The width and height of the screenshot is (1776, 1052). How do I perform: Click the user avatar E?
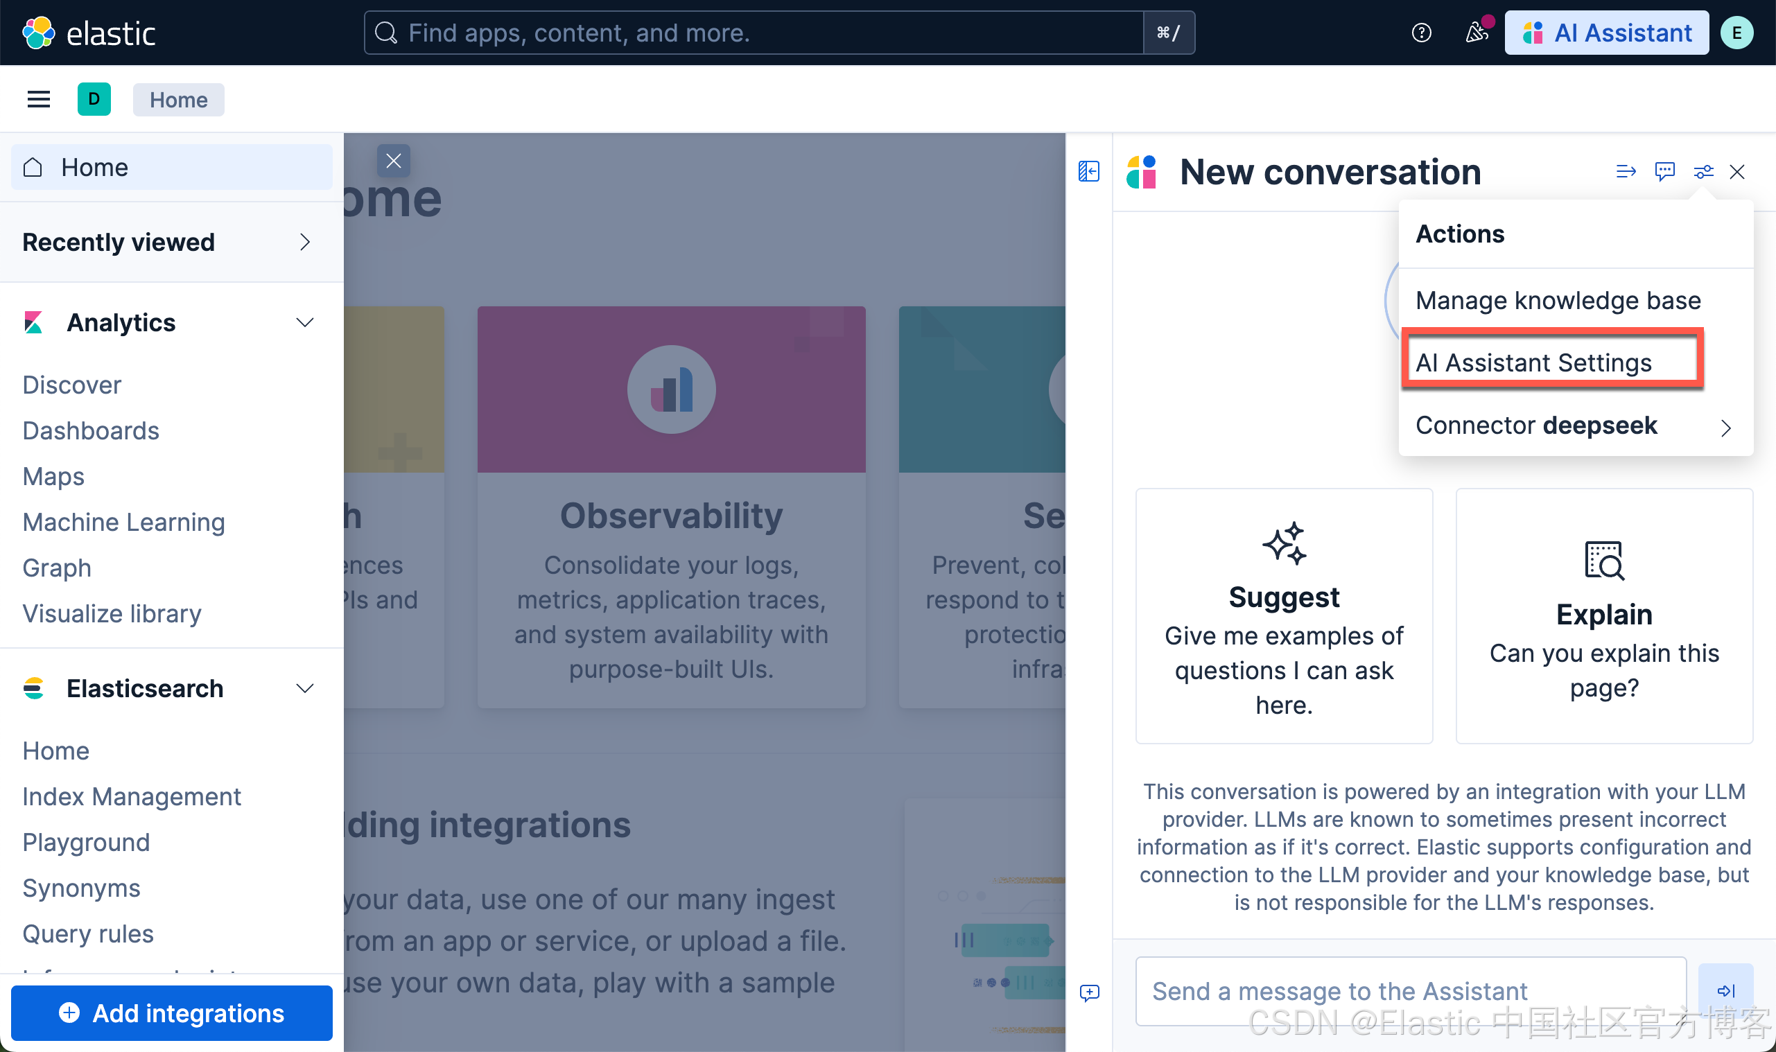pyautogui.click(x=1736, y=33)
